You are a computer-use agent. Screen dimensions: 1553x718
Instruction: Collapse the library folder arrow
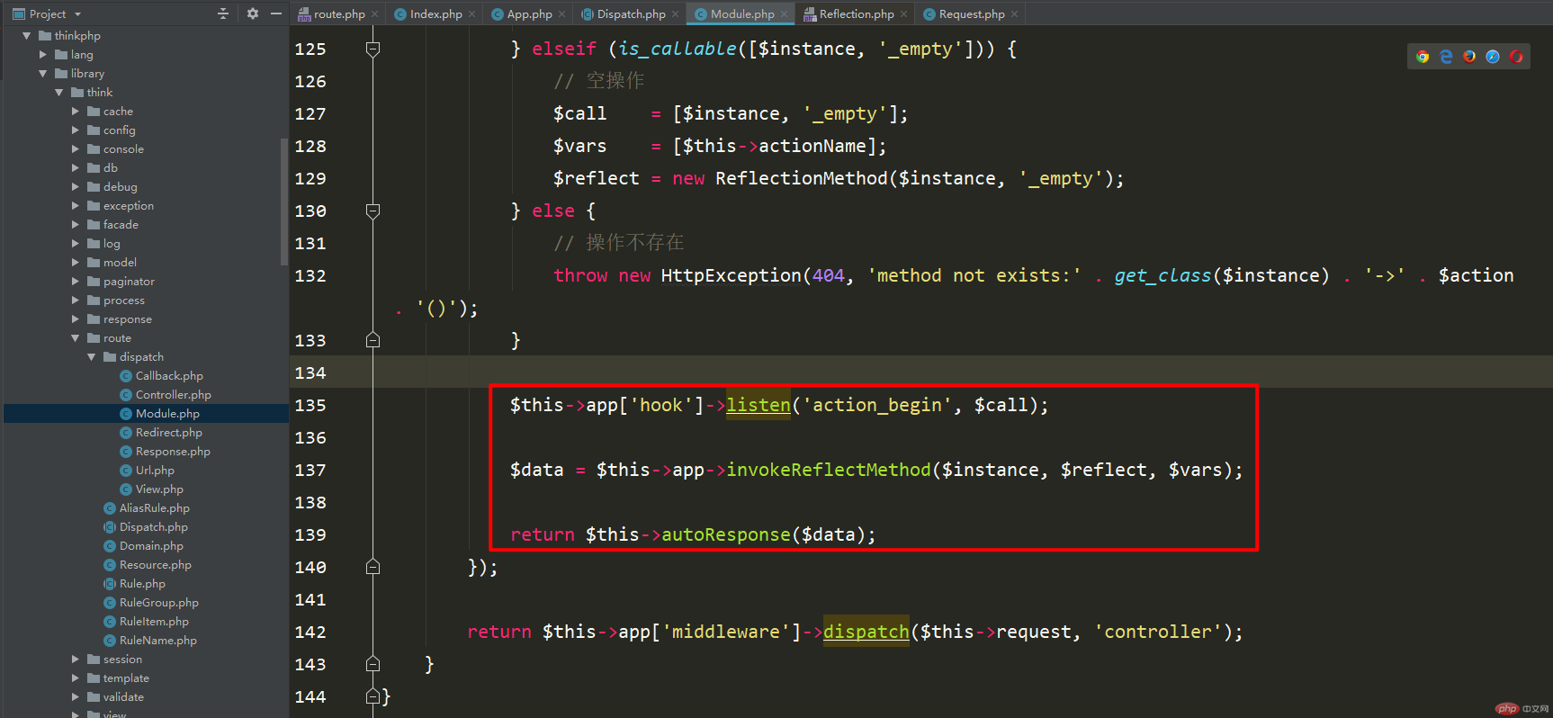tap(42, 74)
